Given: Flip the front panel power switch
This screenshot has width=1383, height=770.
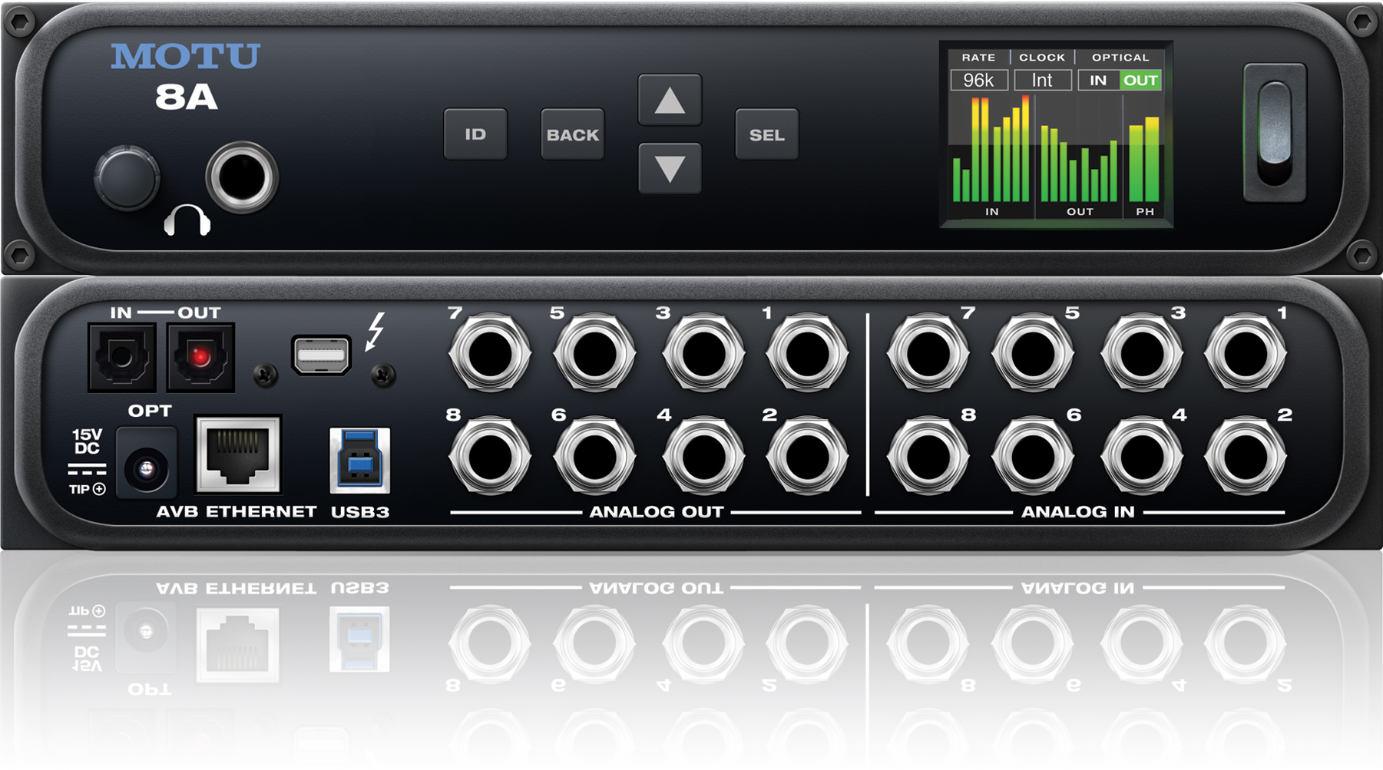Looking at the screenshot, I should [x=1274, y=133].
